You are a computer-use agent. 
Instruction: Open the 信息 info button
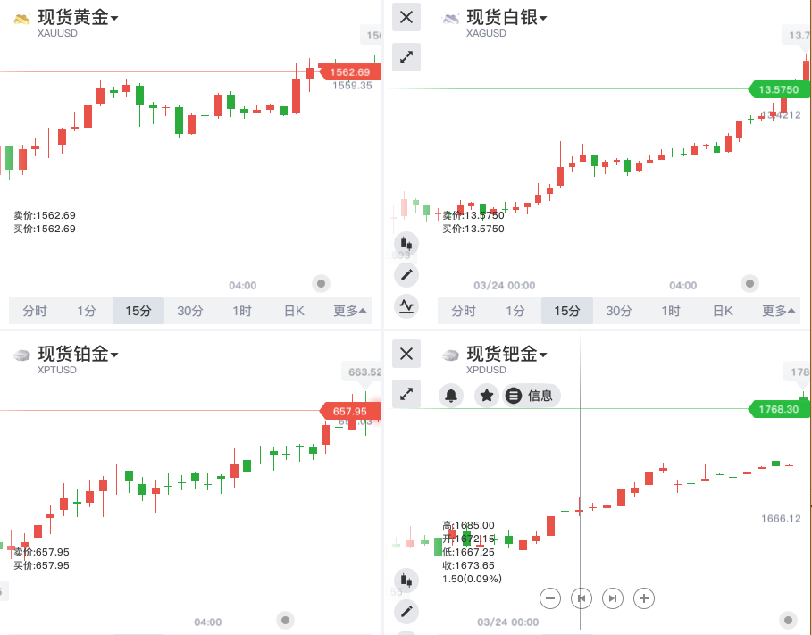(x=531, y=396)
